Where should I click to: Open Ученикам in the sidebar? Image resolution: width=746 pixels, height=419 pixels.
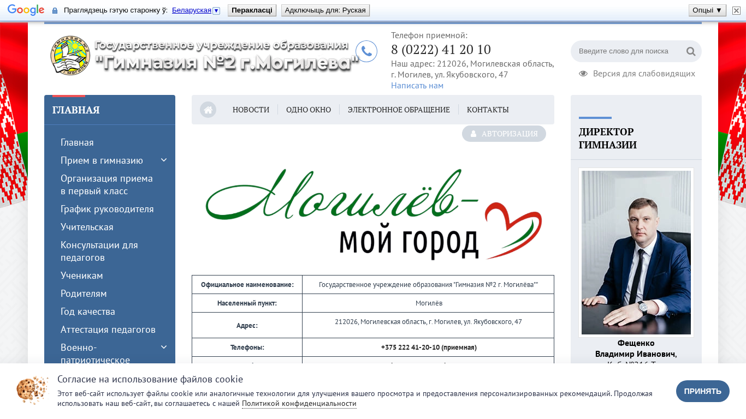pyautogui.click(x=82, y=276)
